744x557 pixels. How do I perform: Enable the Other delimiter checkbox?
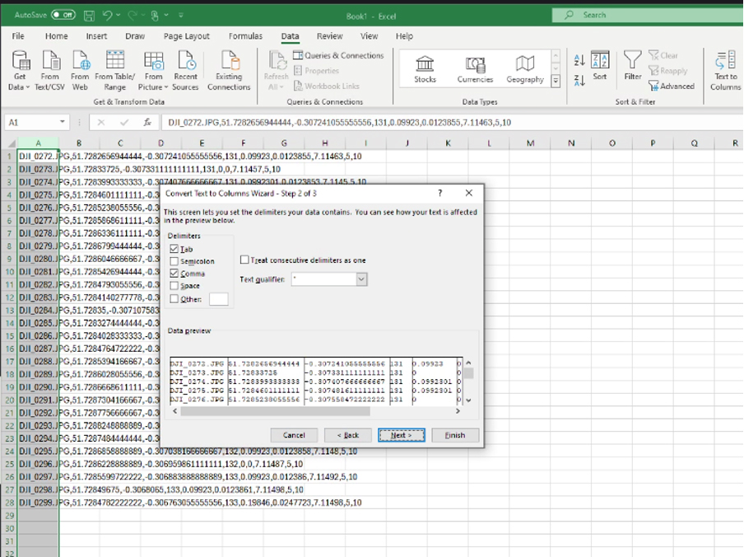[174, 298]
